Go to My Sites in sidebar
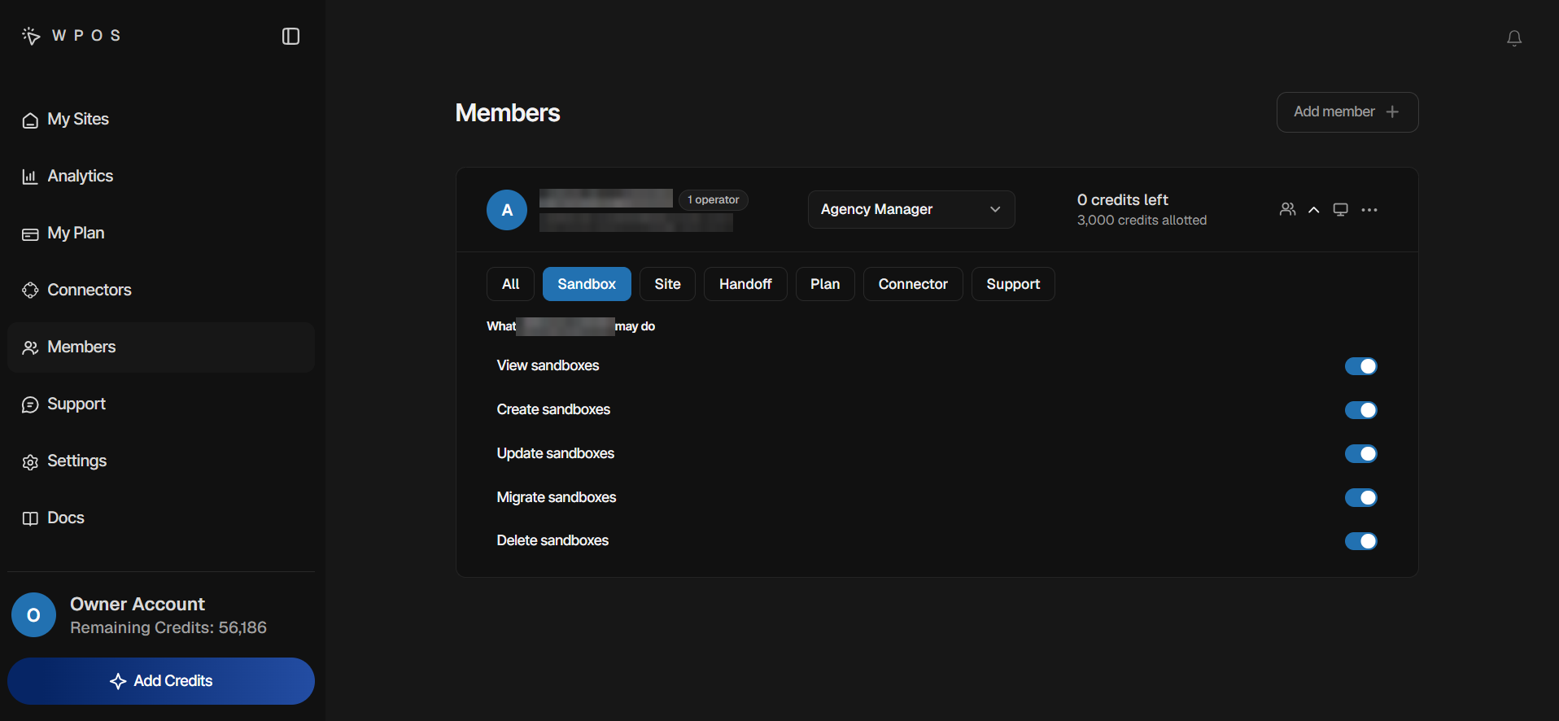The height and width of the screenshot is (721, 1559). click(161, 120)
